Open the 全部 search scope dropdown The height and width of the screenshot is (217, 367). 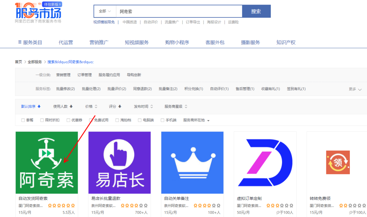[x=105, y=11]
